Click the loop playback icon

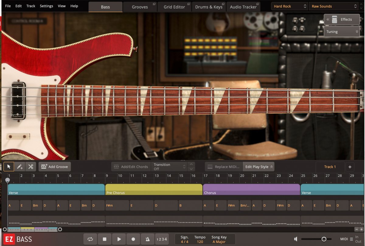90,239
